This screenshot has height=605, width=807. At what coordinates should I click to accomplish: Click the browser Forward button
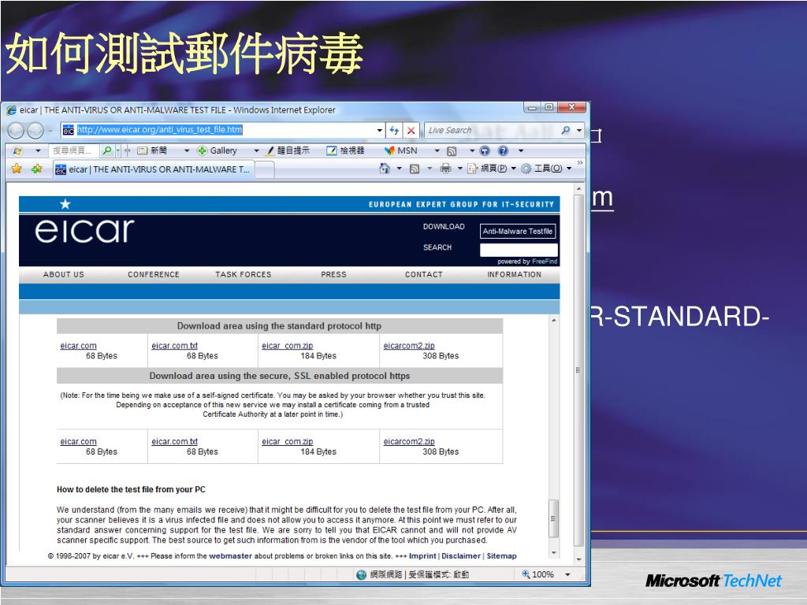tap(35, 131)
